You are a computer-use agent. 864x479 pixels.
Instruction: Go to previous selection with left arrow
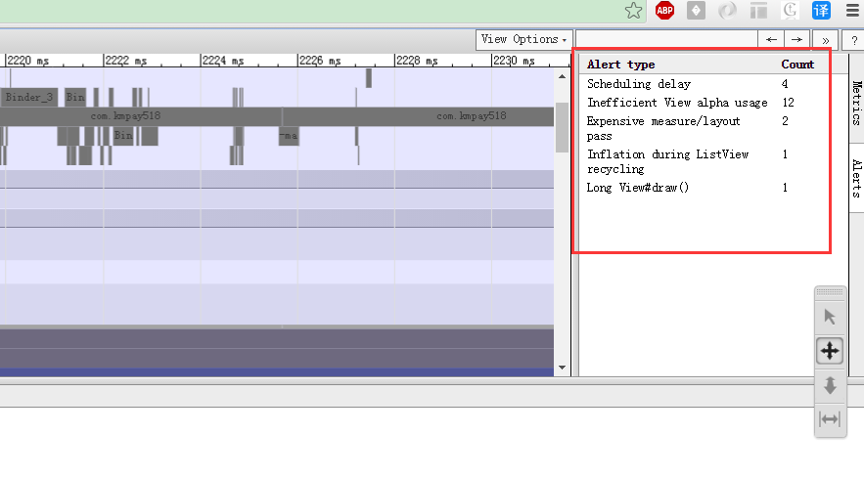pos(771,40)
